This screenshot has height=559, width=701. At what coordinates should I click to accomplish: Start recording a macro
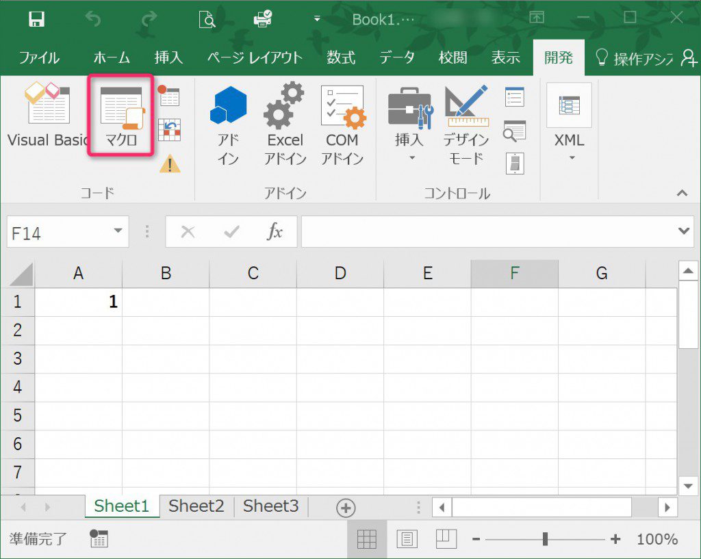(x=169, y=96)
